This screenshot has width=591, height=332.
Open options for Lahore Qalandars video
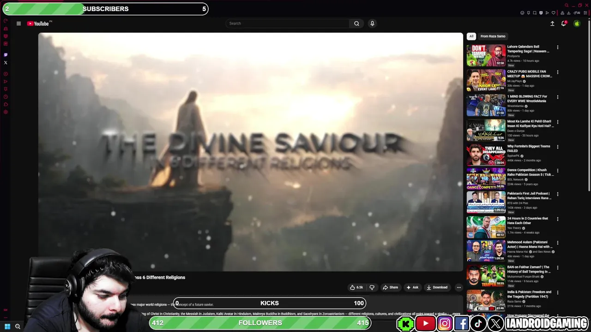(x=557, y=47)
